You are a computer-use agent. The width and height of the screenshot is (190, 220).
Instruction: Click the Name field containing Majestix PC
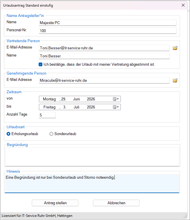point(108,23)
